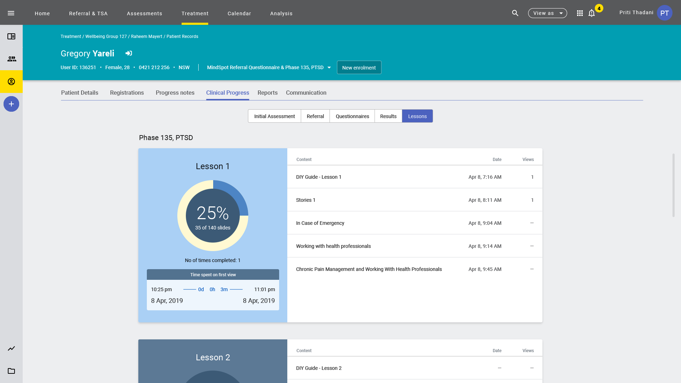Click the Lesson 1 Views column header

528,160
